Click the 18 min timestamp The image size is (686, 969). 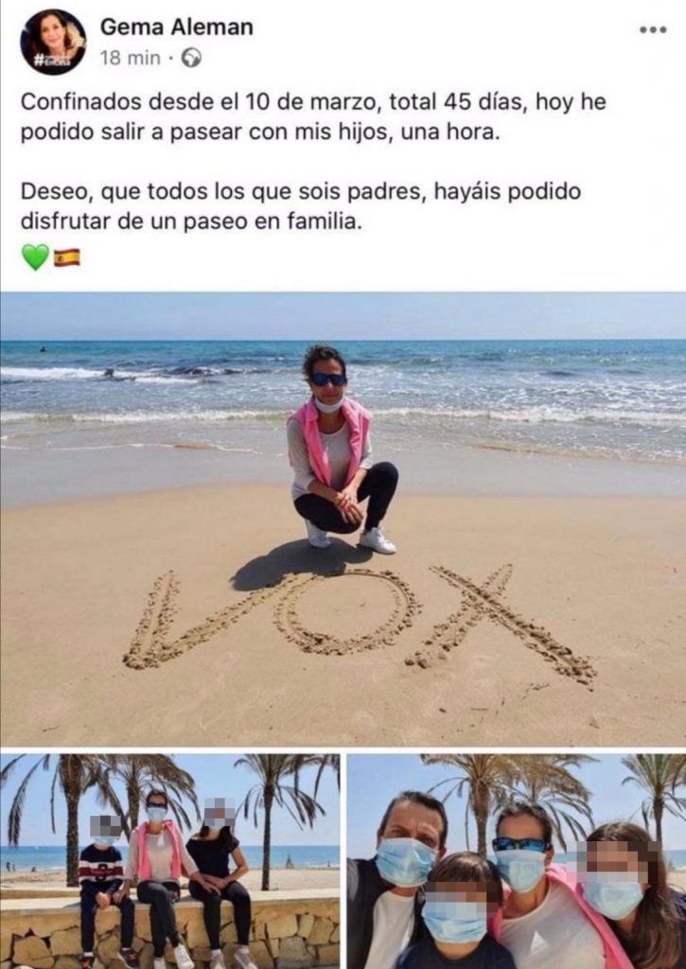[x=131, y=58]
